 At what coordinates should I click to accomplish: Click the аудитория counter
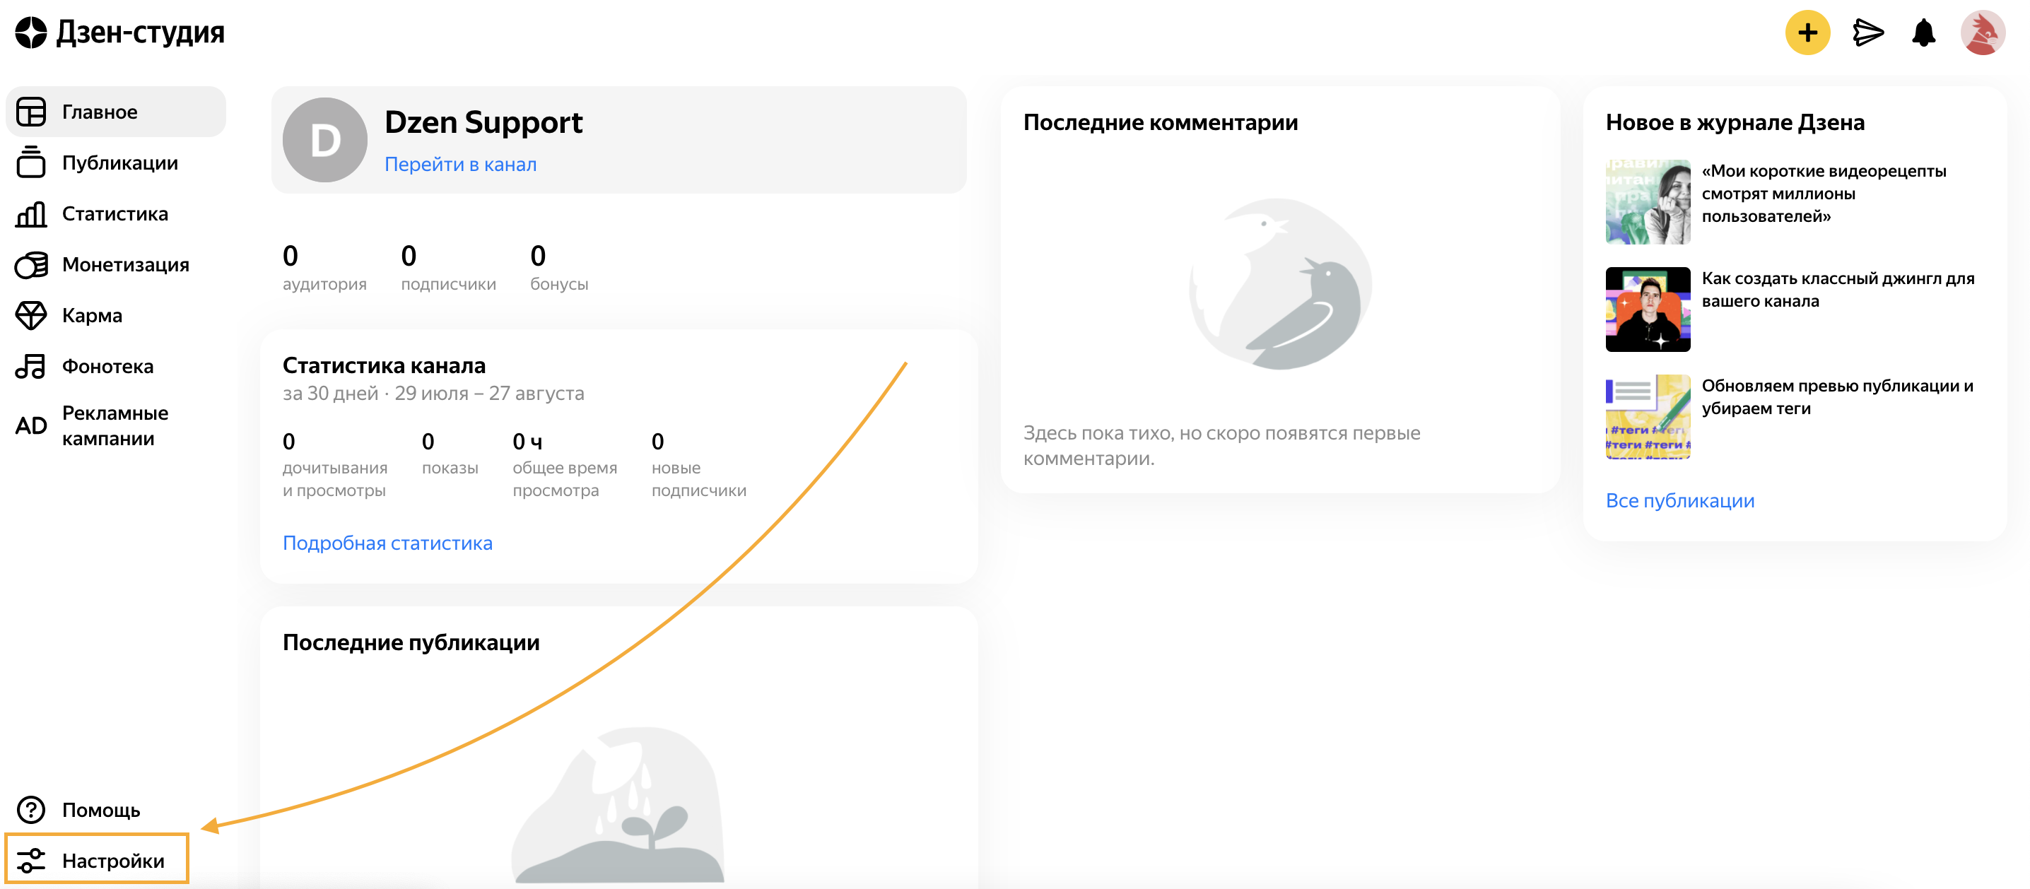[x=324, y=268]
